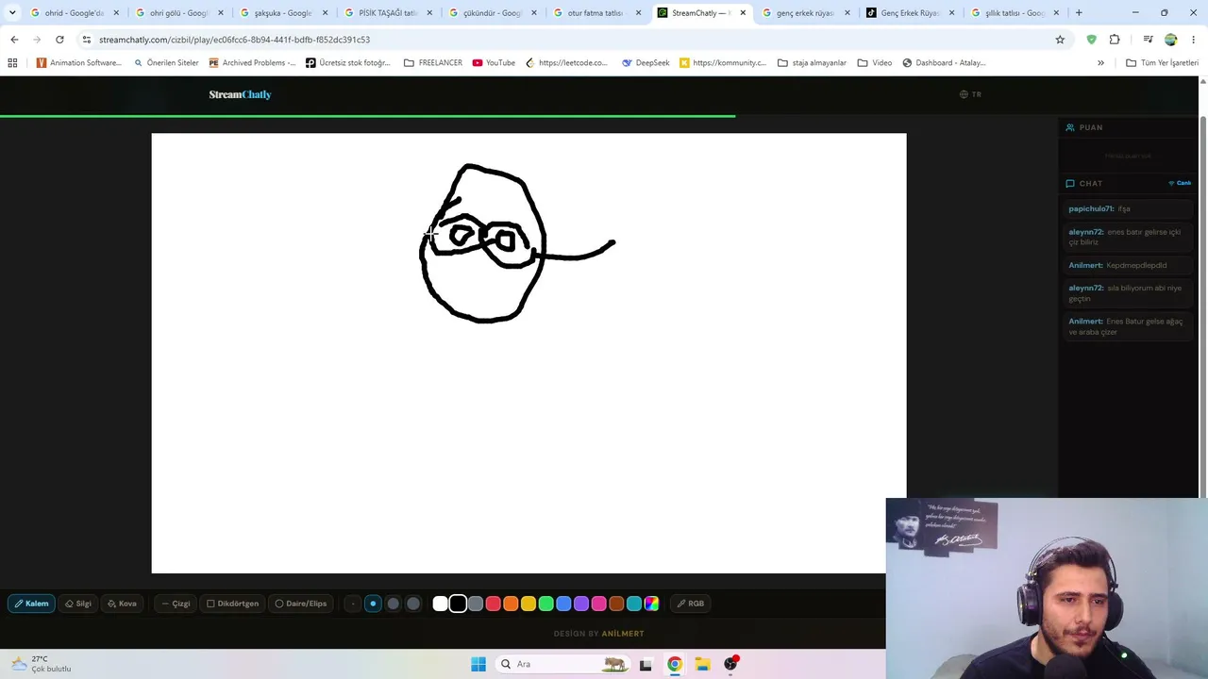The width and height of the screenshot is (1208, 679).
Task: Switch to the 'şakşuka' tab
Action: click(284, 13)
